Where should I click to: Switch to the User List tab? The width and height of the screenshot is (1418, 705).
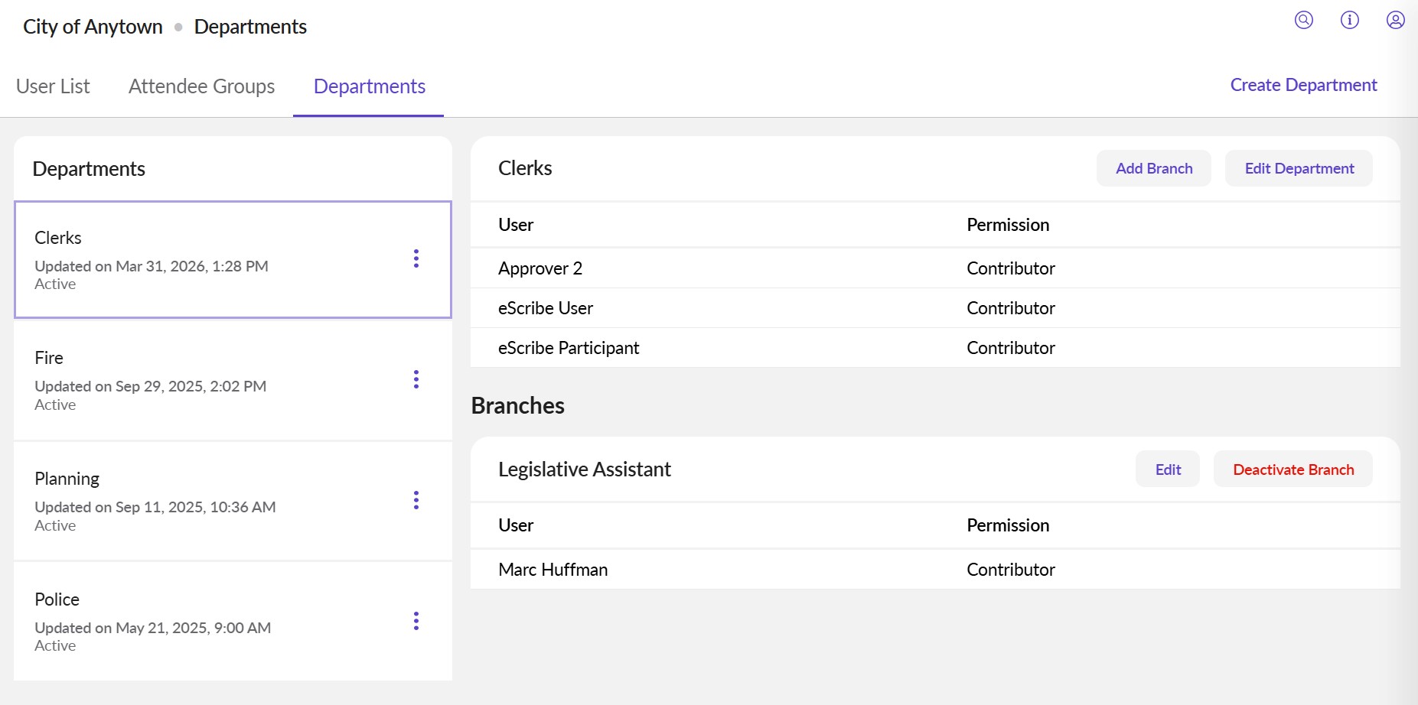click(53, 86)
